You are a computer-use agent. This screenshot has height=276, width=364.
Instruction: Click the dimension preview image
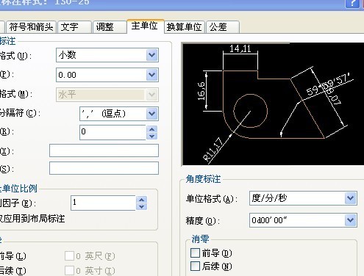(x=274, y=104)
